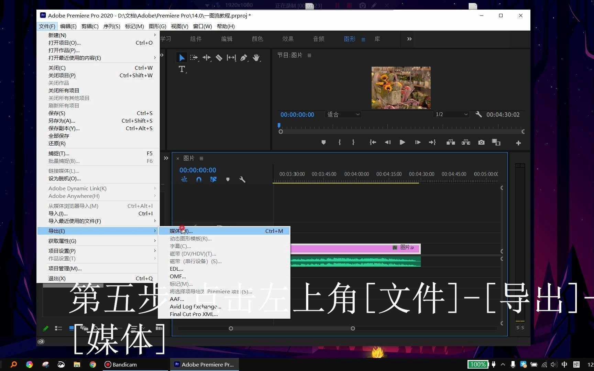Open the 编辑(E) menu
594x371 pixels.
point(68,26)
